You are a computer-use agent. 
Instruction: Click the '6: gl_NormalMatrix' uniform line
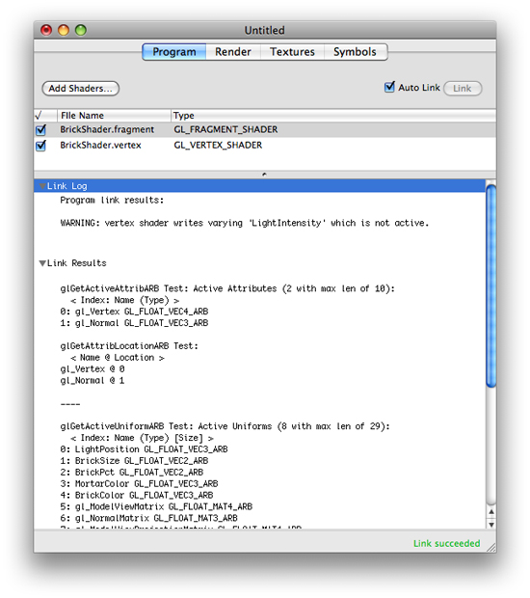pyautogui.click(x=149, y=518)
